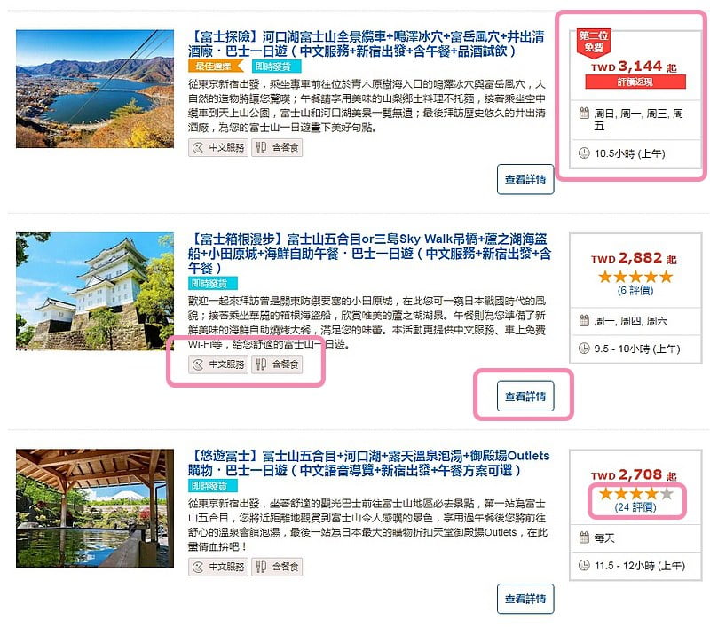Click the Lake Kawaguchi ropeway thumbnail

point(95,89)
